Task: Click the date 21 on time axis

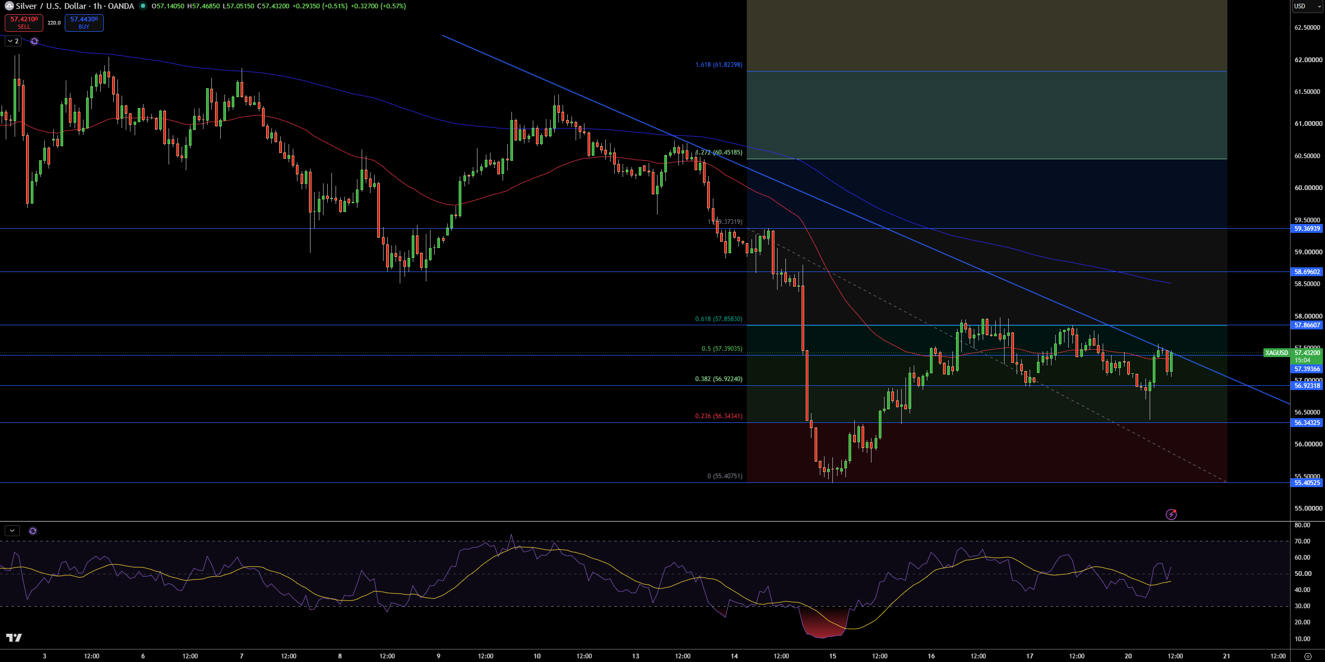Action: click(x=1226, y=656)
